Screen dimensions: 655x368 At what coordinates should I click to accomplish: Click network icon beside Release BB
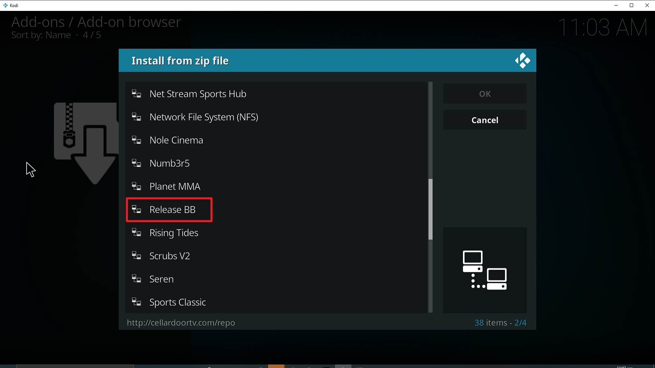(x=137, y=210)
